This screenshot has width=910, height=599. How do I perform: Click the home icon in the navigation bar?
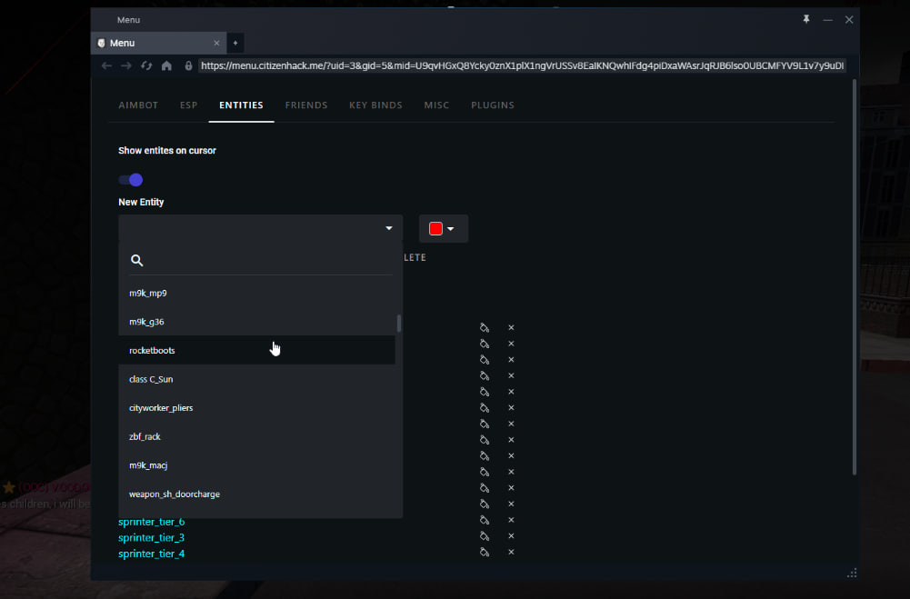tap(166, 65)
